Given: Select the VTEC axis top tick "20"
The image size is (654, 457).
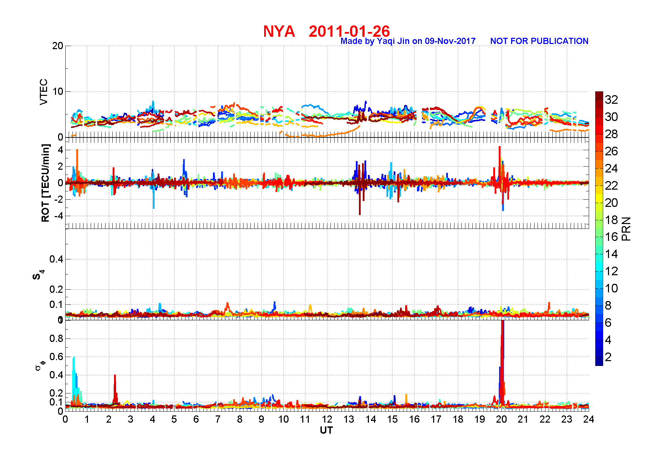Looking at the screenshot, I should pos(58,46).
